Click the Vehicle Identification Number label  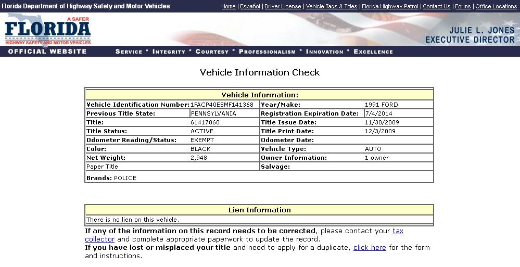click(x=138, y=105)
